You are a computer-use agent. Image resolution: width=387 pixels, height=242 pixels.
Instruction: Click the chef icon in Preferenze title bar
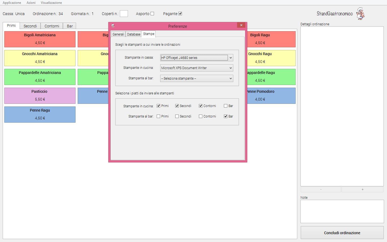pos(113,26)
